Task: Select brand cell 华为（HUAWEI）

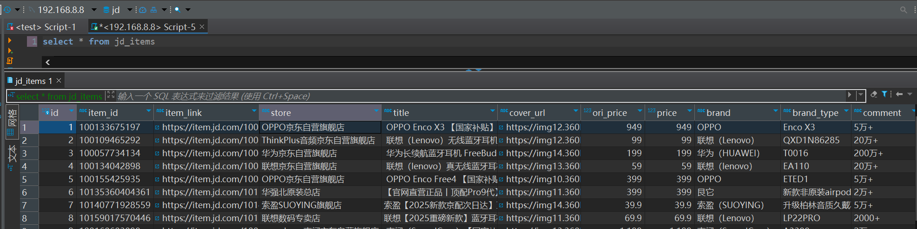Action: [x=737, y=153]
